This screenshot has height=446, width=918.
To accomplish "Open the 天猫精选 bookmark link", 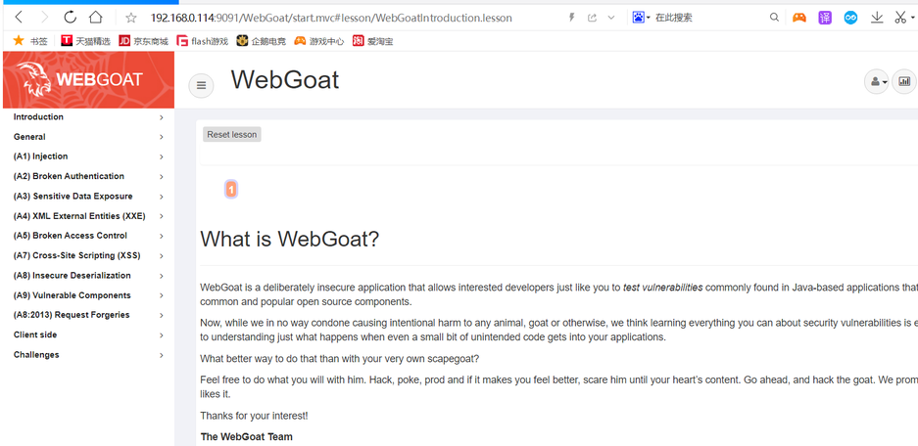I will coord(86,41).
